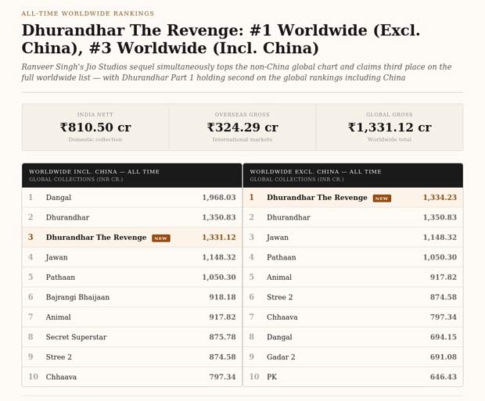Select Chhaava at rank 7 in Excl. China list
The image size is (485, 401).
(x=353, y=317)
